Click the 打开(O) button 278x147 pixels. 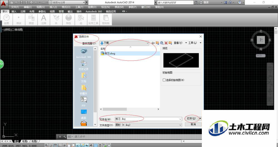click(x=191, y=118)
